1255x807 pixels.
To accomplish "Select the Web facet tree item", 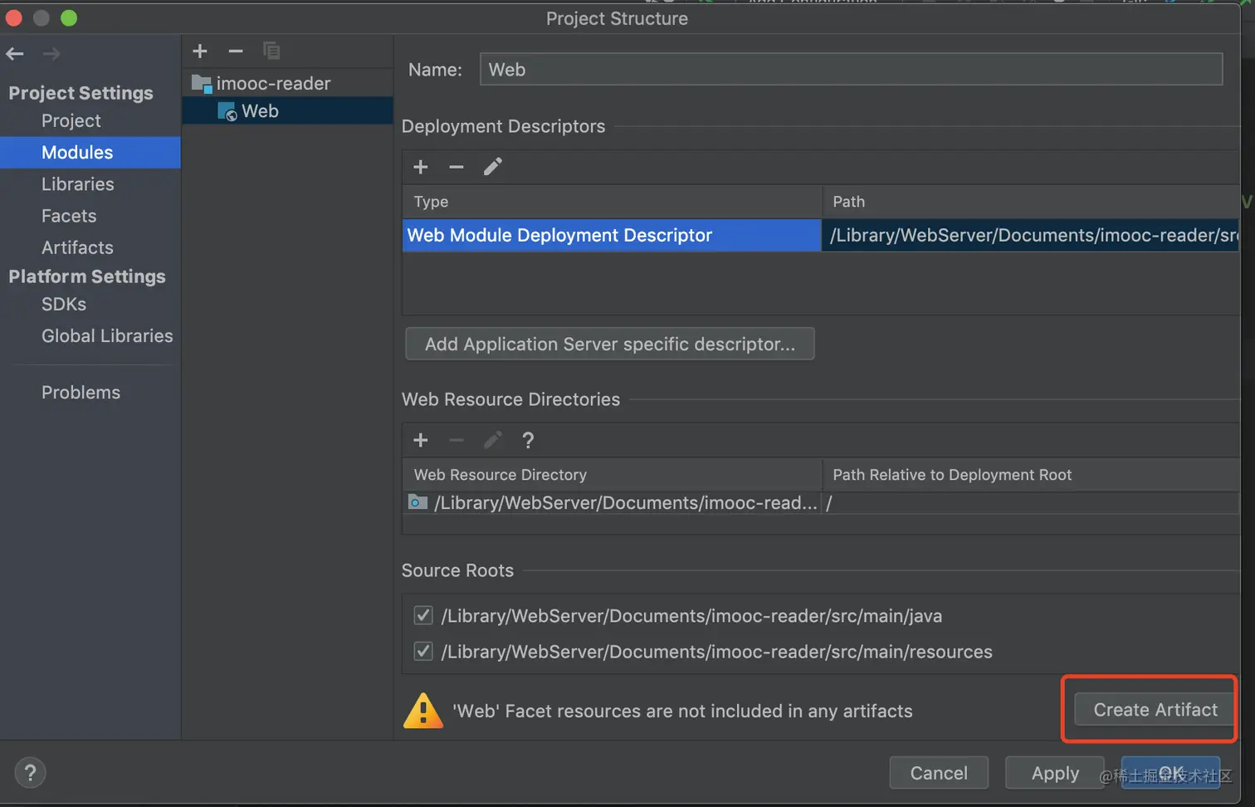I will [260, 111].
